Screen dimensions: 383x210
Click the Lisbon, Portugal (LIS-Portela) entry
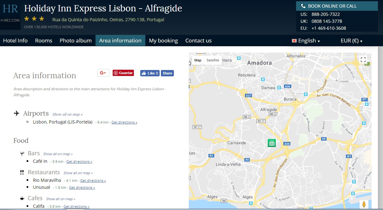(63, 122)
